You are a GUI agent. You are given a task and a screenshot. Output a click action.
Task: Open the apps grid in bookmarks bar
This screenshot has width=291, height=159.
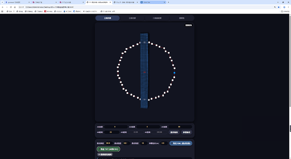(2, 11)
